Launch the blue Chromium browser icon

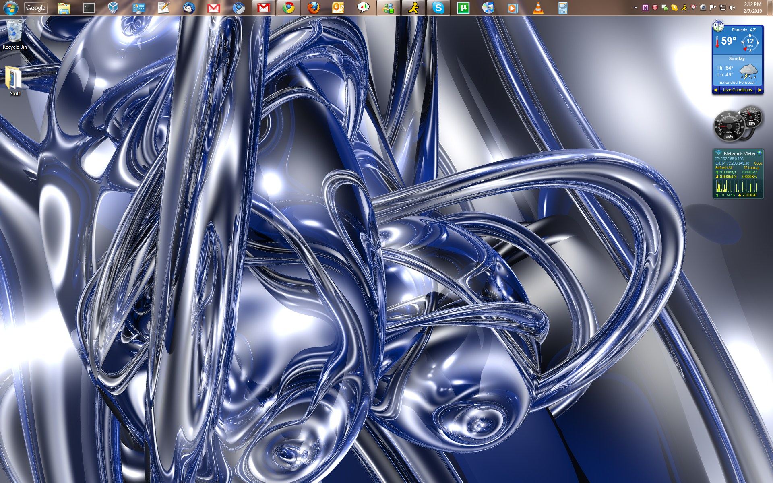238,8
